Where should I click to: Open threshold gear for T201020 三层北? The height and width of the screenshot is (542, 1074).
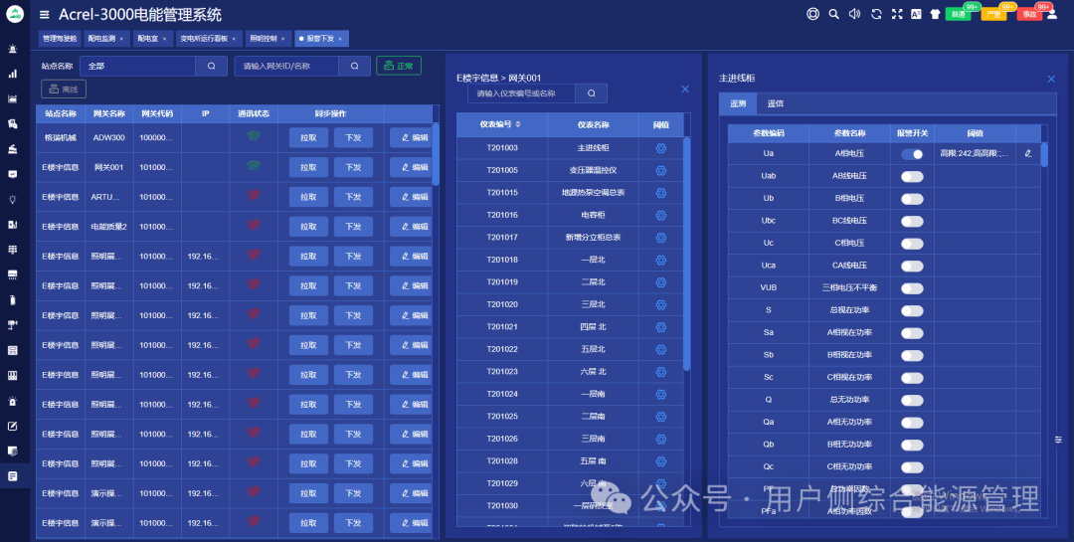click(660, 304)
